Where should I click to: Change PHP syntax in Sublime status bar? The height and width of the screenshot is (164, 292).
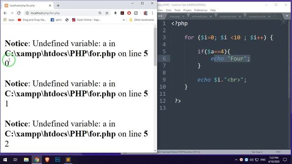point(278,152)
